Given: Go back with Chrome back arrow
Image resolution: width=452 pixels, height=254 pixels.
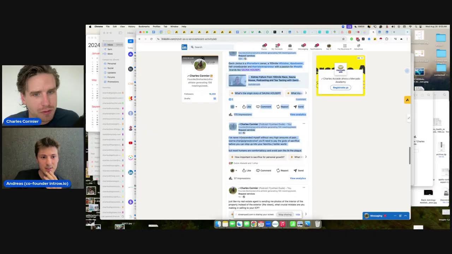Looking at the screenshot, I should pos(140,39).
